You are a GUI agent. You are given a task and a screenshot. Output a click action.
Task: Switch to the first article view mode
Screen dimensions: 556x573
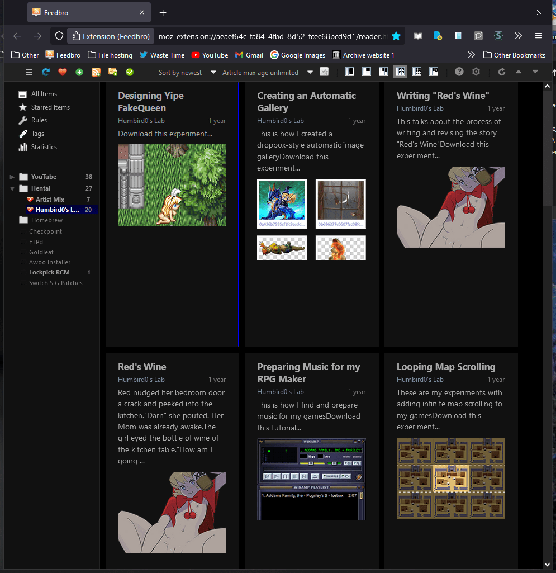click(350, 72)
